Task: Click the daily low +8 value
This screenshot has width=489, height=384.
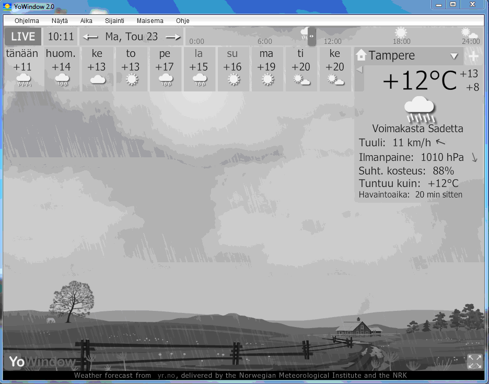Action: click(x=472, y=87)
